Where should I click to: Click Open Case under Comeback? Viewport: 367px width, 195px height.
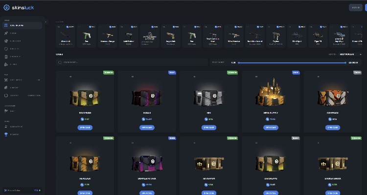pos(333,128)
